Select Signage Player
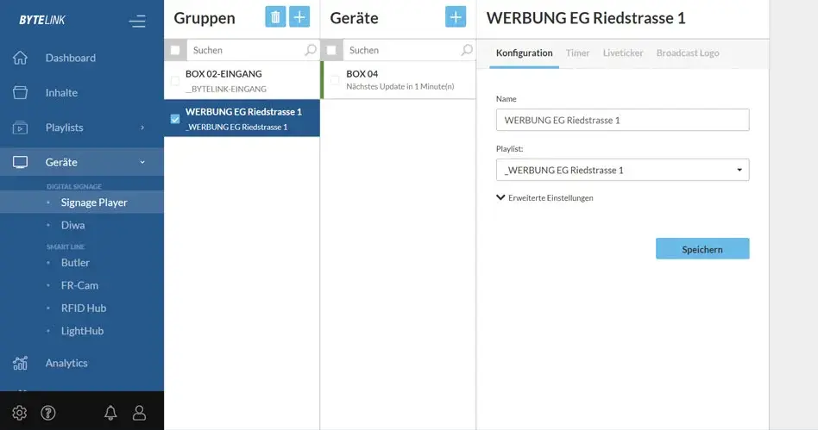The height and width of the screenshot is (430, 818). tap(94, 203)
